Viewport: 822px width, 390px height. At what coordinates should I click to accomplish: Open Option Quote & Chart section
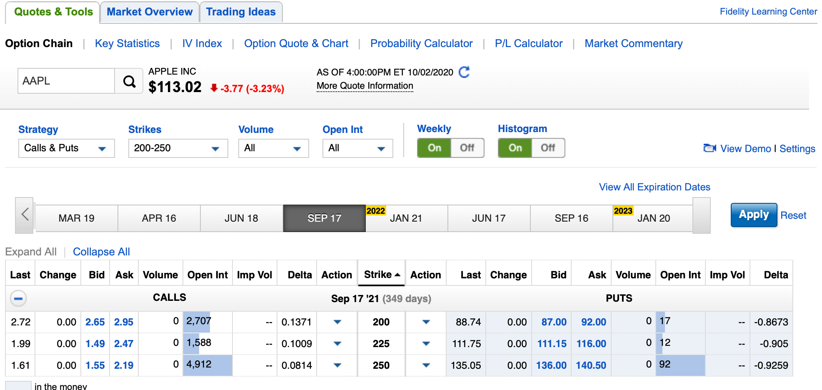tap(296, 43)
